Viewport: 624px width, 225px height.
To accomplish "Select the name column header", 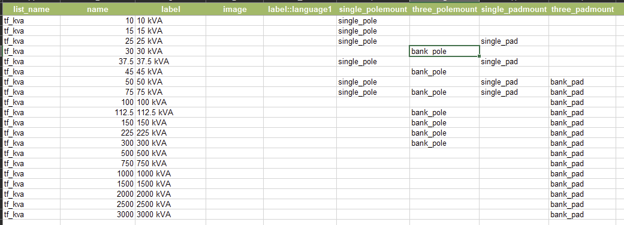I will click(98, 9).
